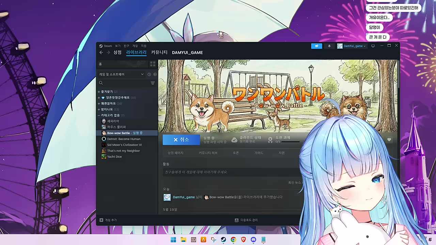Open the DAMYUI_GAME profile tab
The height and width of the screenshot is (245, 436).
[187, 52]
